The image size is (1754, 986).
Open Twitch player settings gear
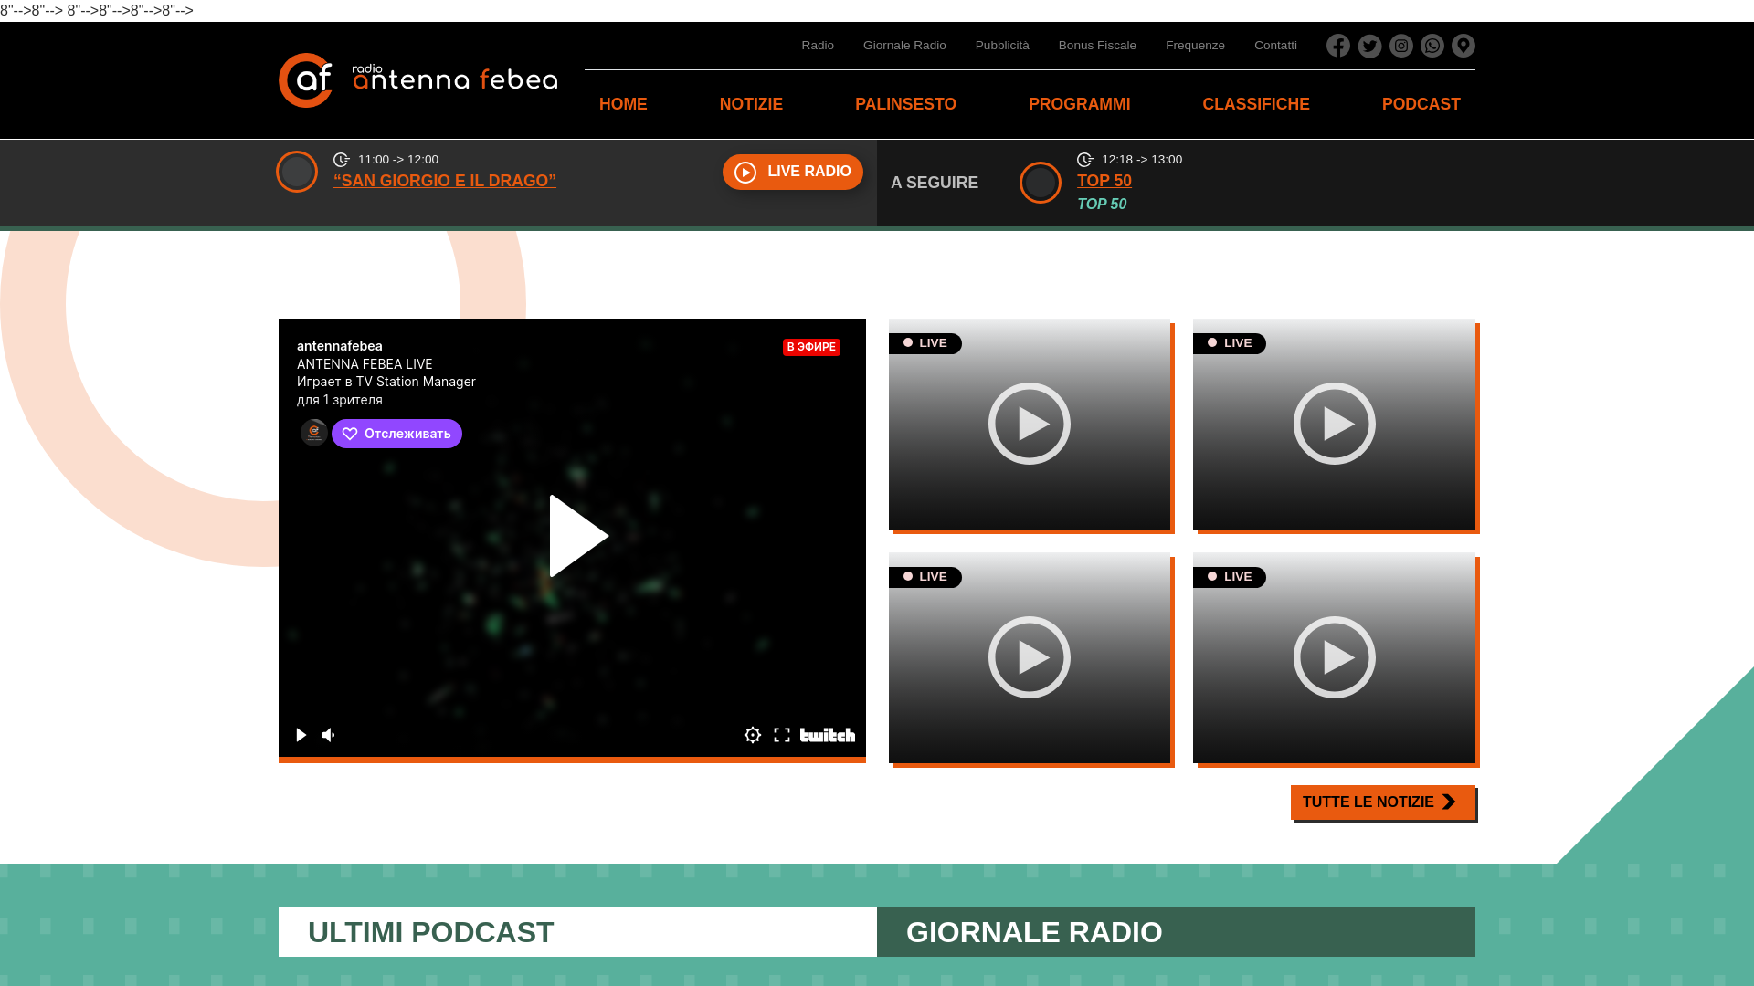[x=752, y=735]
